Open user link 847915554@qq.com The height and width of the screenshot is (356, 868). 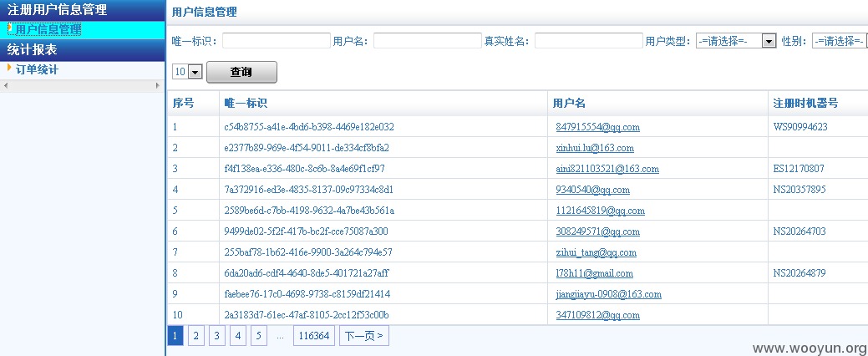click(x=598, y=127)
